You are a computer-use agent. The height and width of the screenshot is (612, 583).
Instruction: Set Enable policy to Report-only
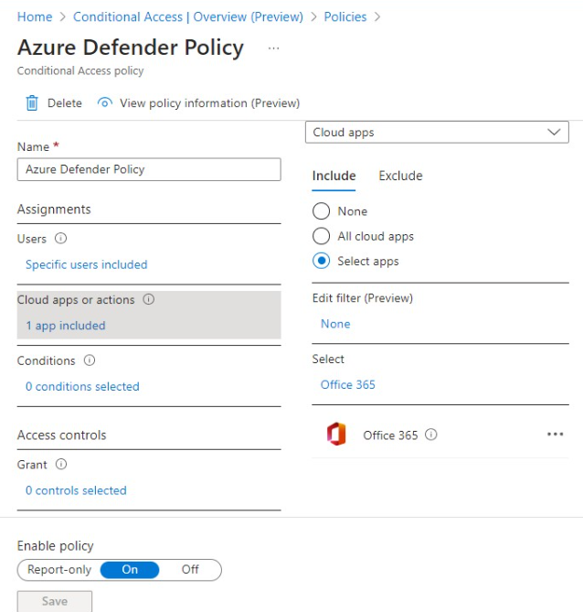click(x=59, y=569)
